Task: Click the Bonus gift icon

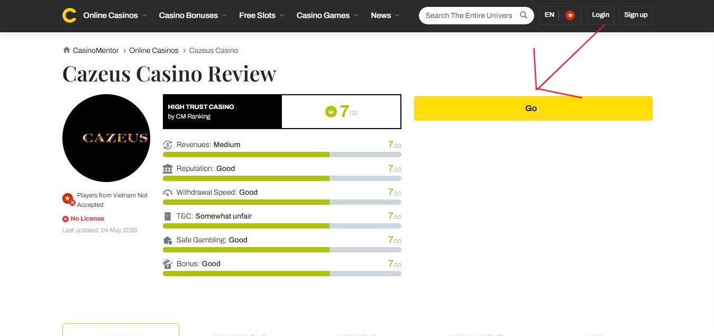Action: click(x=168, y=264)
